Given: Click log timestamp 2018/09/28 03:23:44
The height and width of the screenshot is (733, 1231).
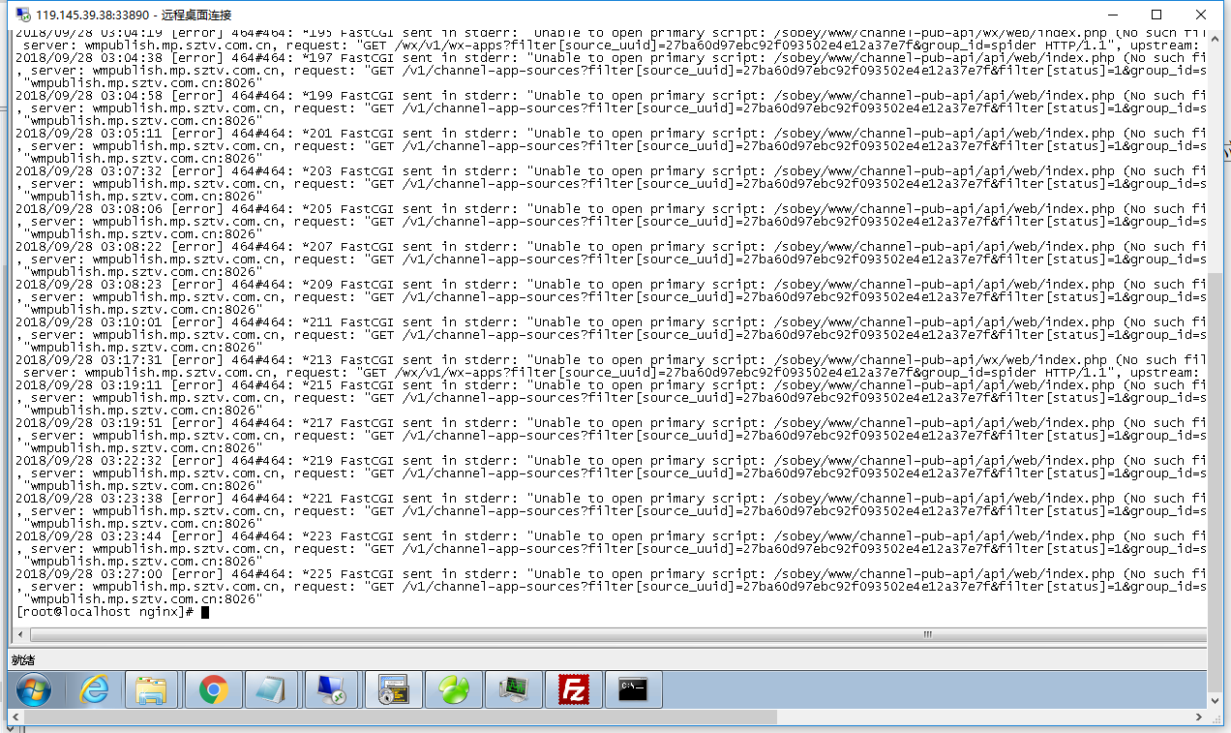Looking at the screenshot, I should (x=88, y=536).
